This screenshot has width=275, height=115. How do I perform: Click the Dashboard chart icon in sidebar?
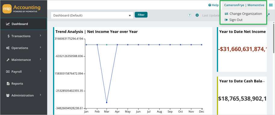pos(8,24)
